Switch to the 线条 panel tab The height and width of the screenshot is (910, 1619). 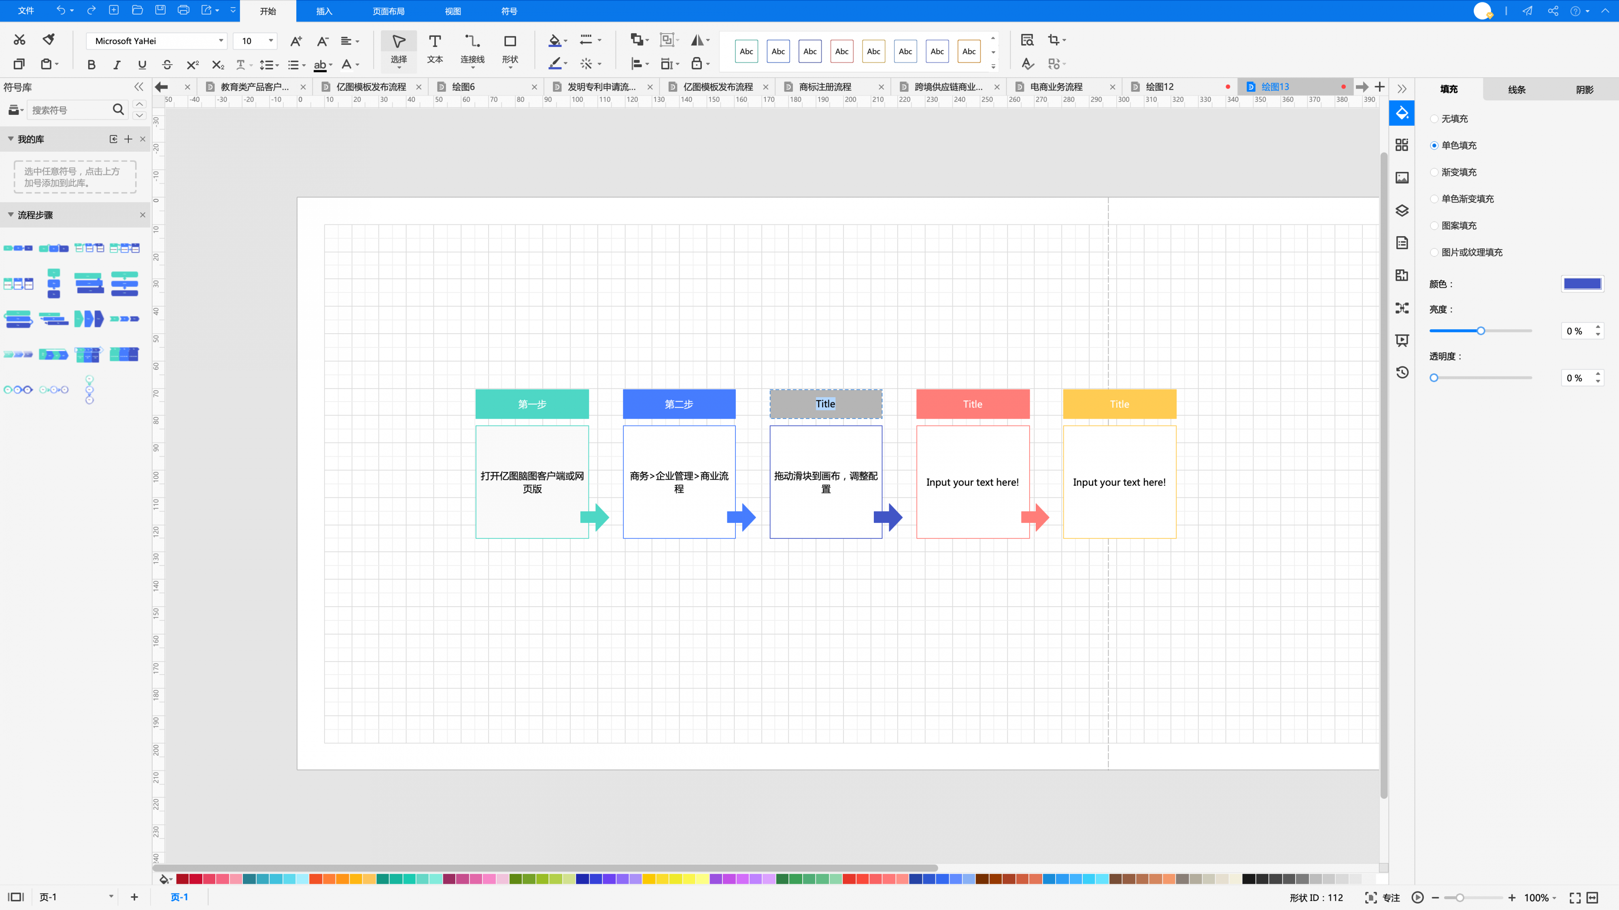(1517, 89)
